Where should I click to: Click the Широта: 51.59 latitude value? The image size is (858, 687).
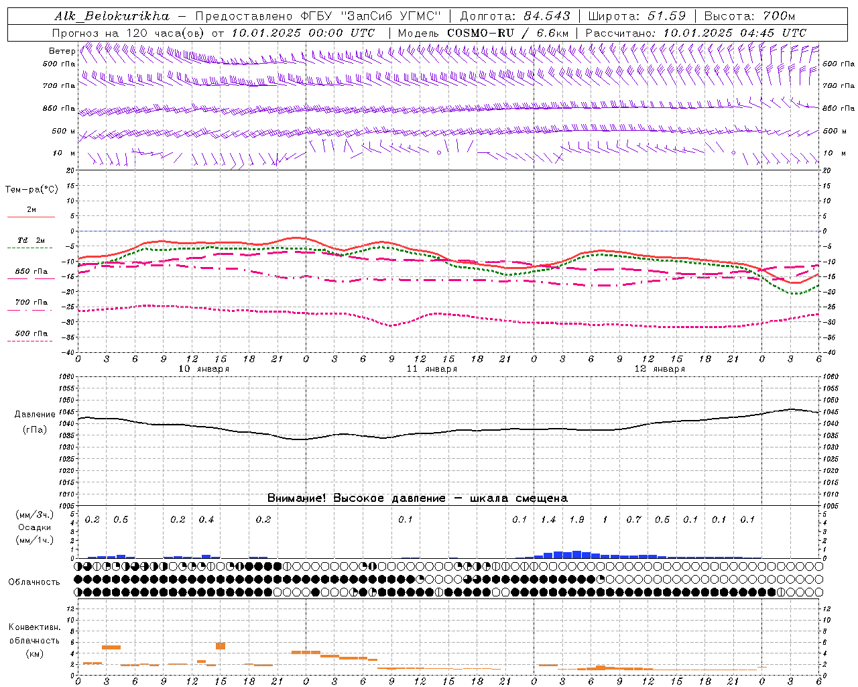[x=637, y=16]
